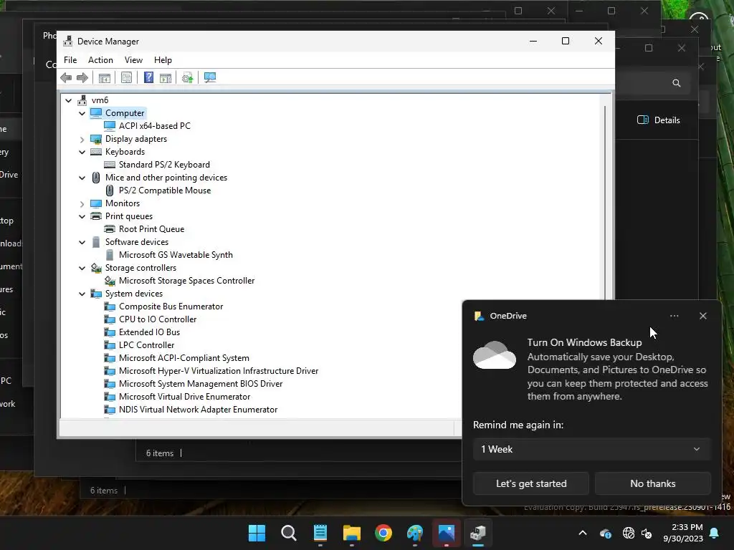The image size is (734, 550).
Task: Open taskbar Search
Action: pyautogui.click(x=288, y=533)
